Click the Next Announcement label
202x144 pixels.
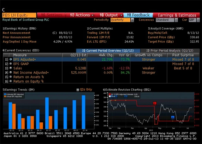[16, 33]
